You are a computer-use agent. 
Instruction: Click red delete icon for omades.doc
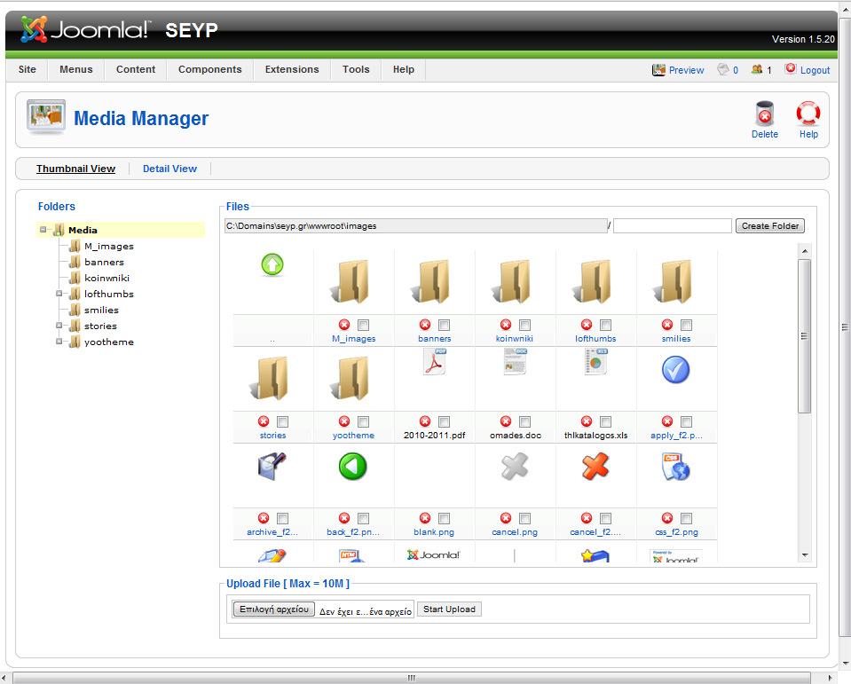506,421
